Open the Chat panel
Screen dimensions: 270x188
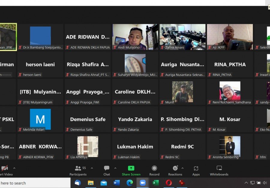point(106,170)
